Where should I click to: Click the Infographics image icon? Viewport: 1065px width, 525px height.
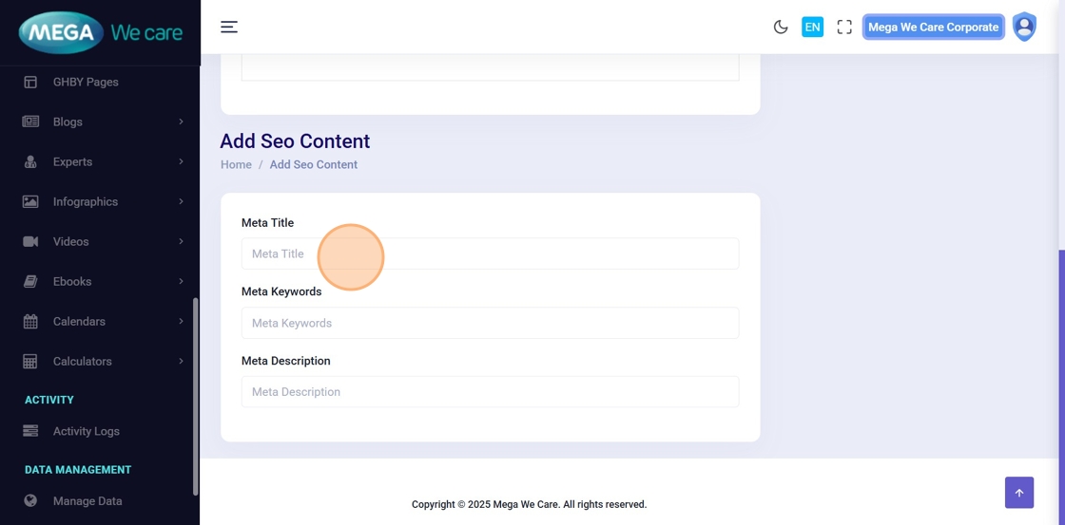coord(30,201)
